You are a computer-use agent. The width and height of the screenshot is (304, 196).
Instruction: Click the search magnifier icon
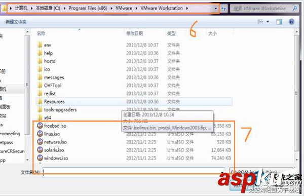(x=295, y=8)
